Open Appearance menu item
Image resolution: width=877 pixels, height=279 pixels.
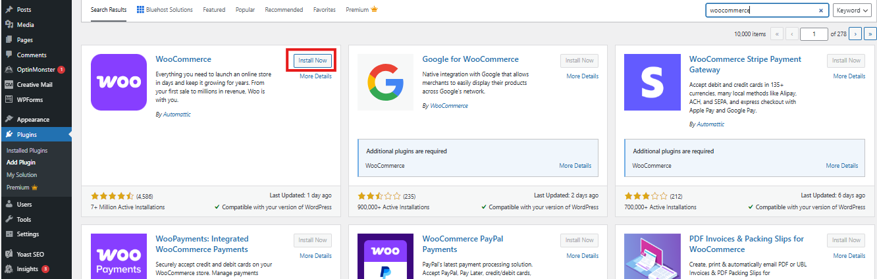pyautogui.click(x=33, y=119)
